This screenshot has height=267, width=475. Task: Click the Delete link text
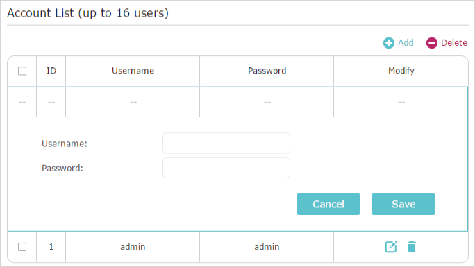pos(453,42)
